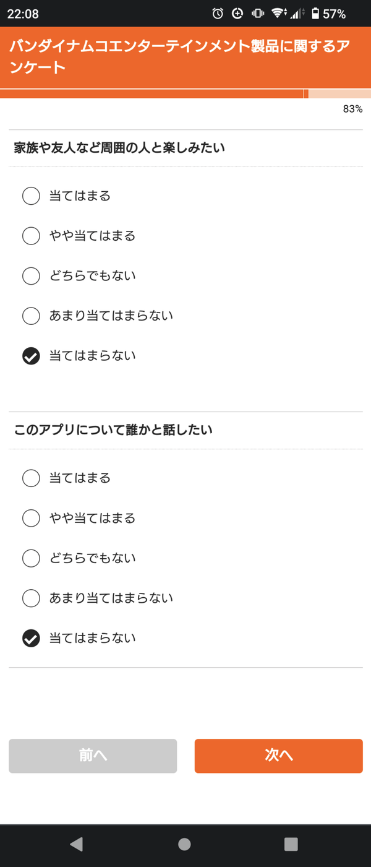Image resolution: width=371 pixels, height=867 pixels.
Task: Tap the Wi-Fi status icon
Action: tap(278, 14)
